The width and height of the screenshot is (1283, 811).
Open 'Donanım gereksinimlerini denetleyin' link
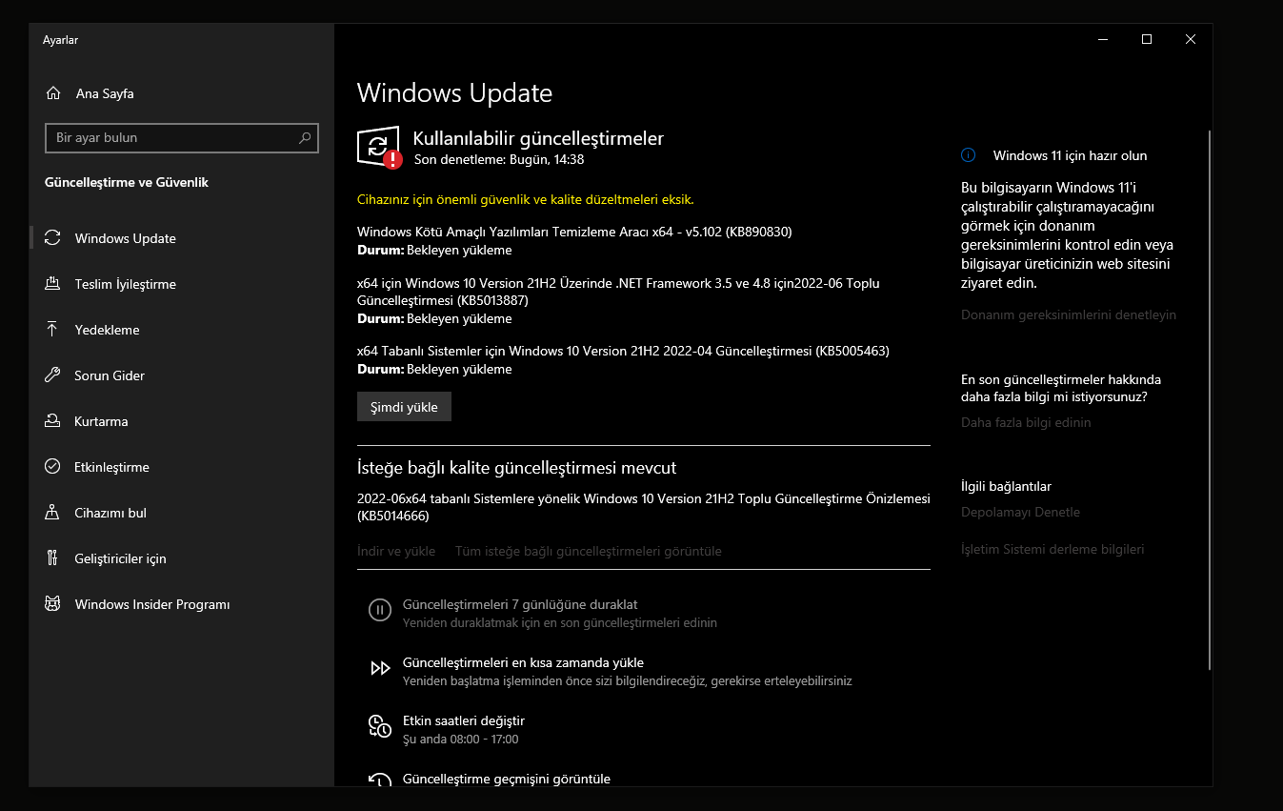1069,314
